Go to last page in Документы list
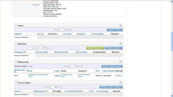173x97 pixels. click(x=50, y=48)
